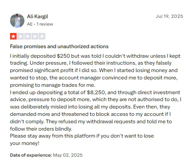Select the second gray star

[x=20, y=36]
